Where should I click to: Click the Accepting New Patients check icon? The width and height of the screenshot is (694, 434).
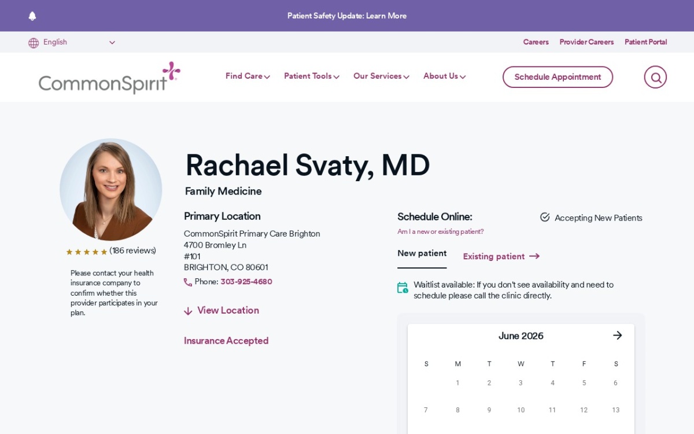(x=545, y=217)
